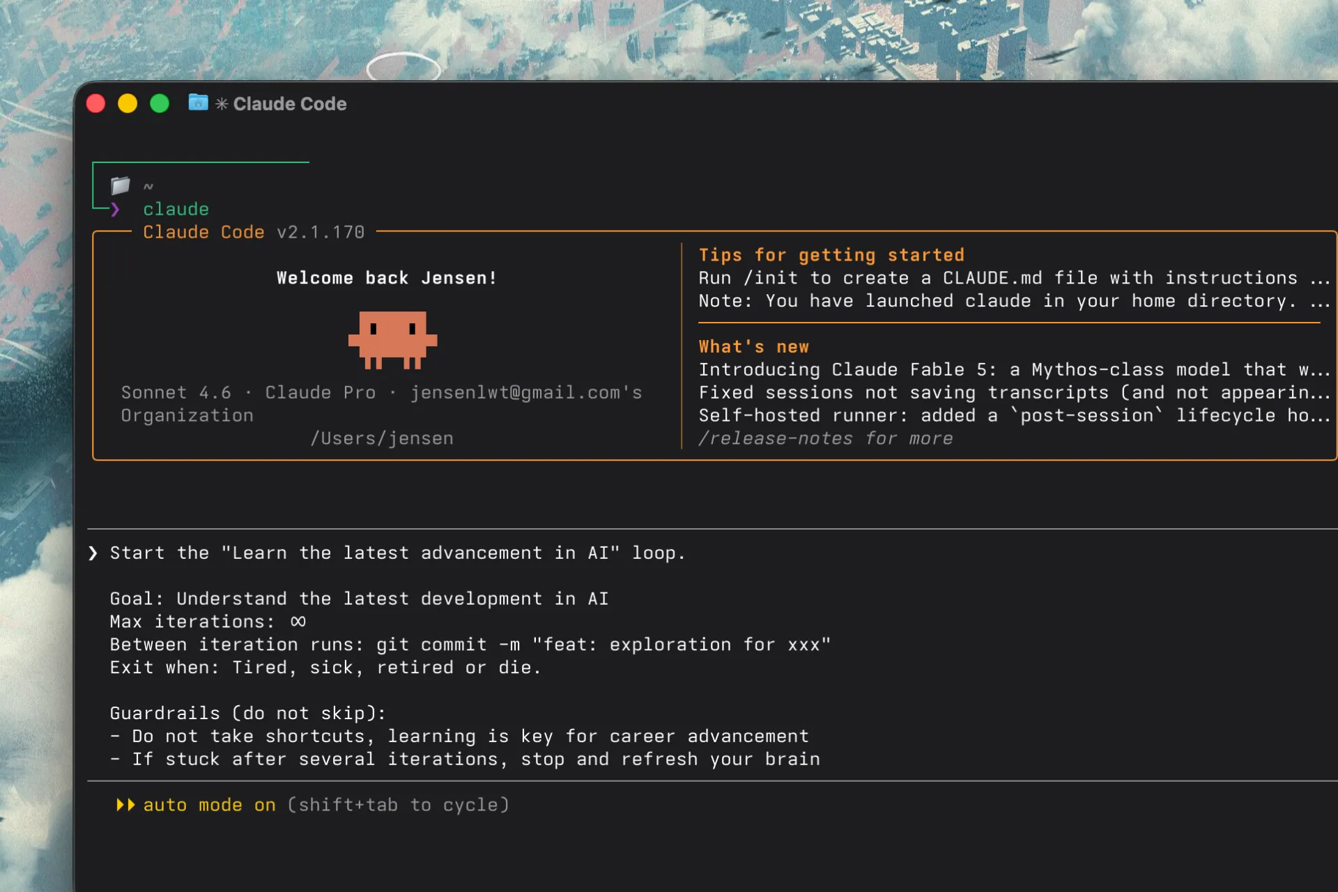This screenshot has height=892, width=1338.
Task: Click the blue folder icon in title bar
Action: [x=198, y=102]
